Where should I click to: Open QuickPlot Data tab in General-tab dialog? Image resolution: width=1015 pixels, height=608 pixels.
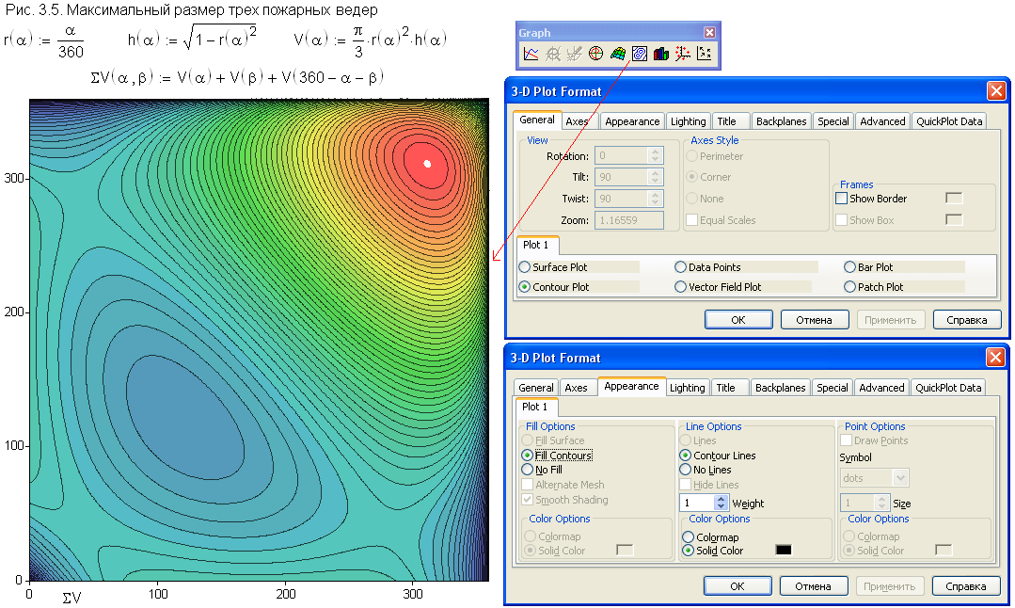[x=949, y=121]
